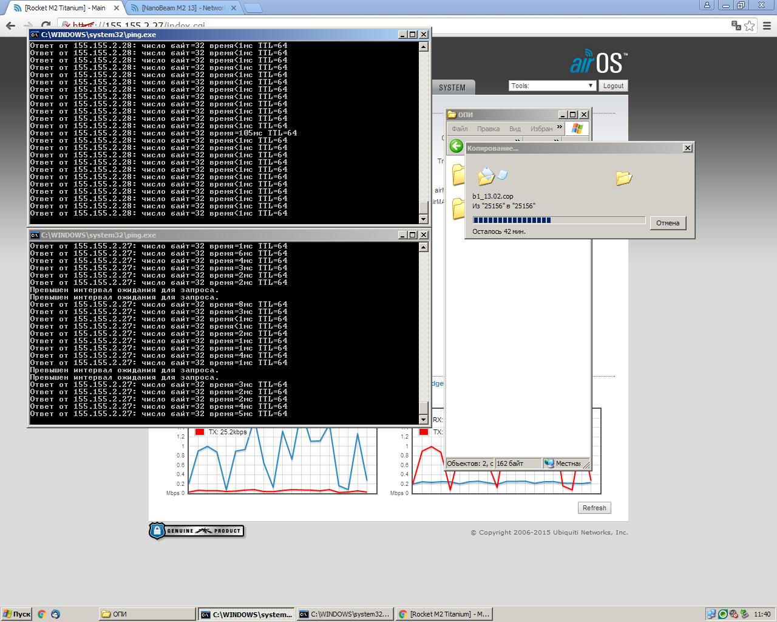
Task: Open Chrome hamburger menu
Action: (x=767, y=26)
